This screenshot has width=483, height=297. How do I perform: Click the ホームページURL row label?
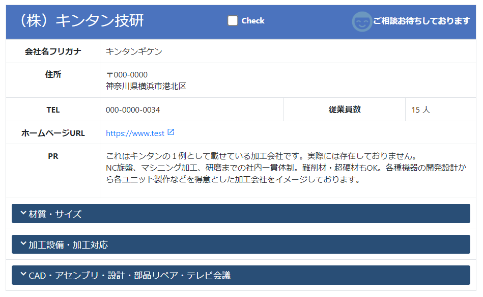53,133
